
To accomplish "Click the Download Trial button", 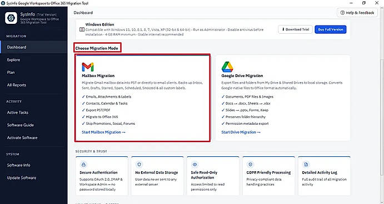I will coord(295,29).
